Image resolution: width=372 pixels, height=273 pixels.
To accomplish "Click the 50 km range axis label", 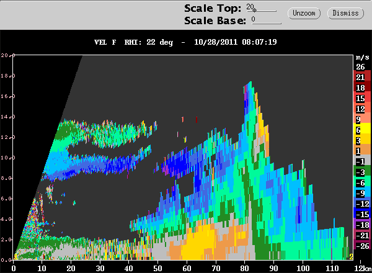I will [157, 269].
